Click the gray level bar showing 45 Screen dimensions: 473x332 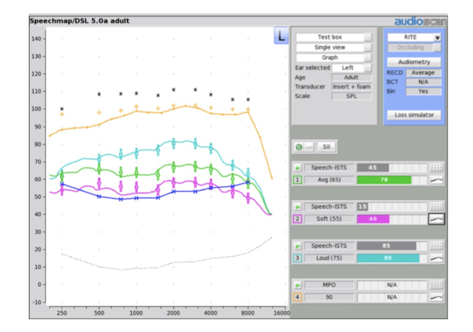point(373,168)
